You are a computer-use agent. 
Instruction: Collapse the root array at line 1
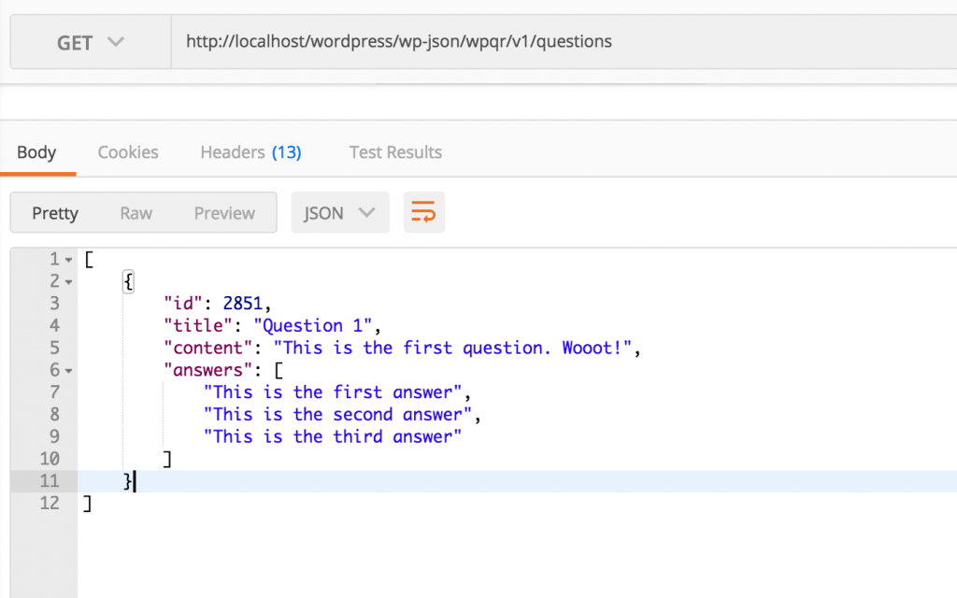point(65,259)
